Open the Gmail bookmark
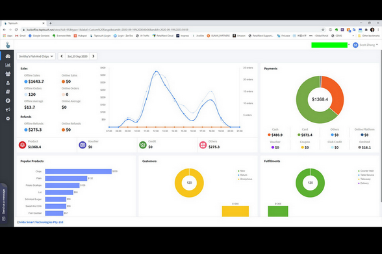The width and height of the screenshot is (382, 254). point(21,36)
